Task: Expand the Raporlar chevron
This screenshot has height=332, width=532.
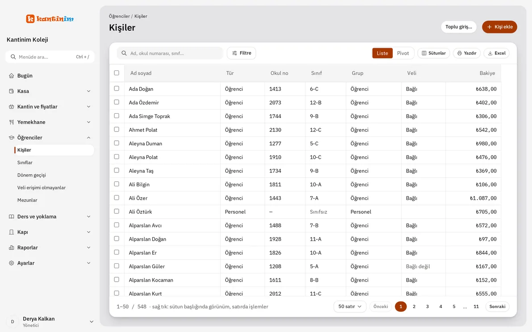Action: [x=88, y=248]
